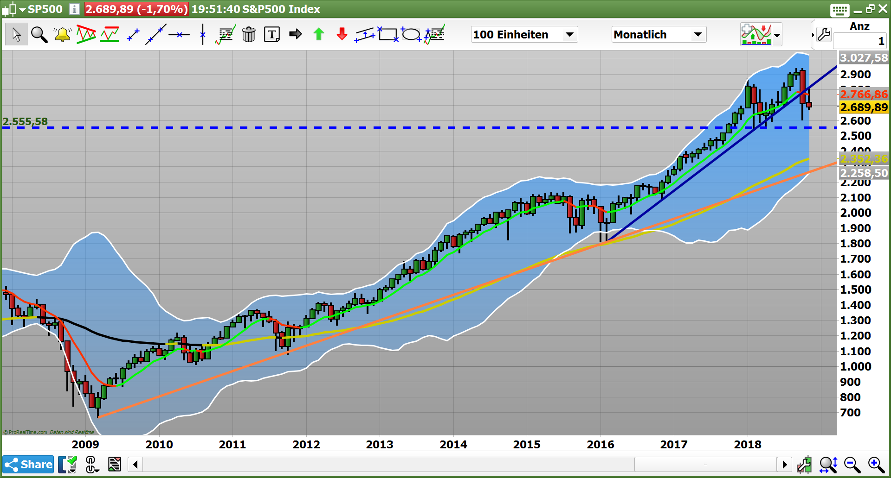Click the checklist icon next to Share
Viewport: 891px width, 478px height.
pyautogui.click(x=68, y=464)
